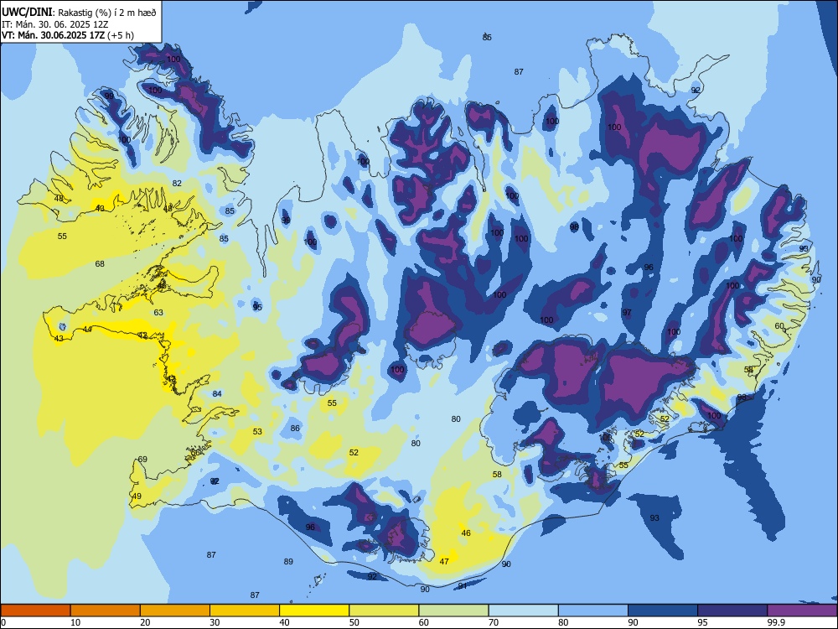
Task: Click the 20–30 legend color segment
Action: coord(175,611)
